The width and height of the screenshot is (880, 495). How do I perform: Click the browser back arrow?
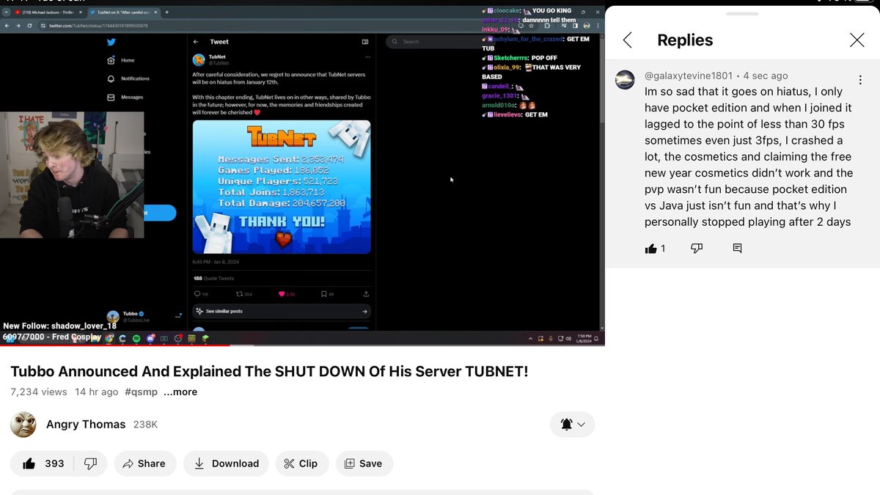pos(7,26)
